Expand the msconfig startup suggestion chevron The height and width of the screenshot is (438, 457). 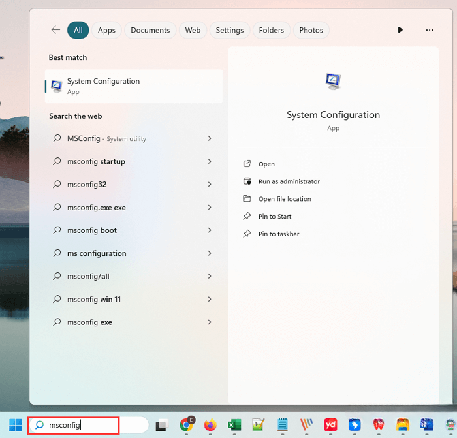[x=210, y=161]
